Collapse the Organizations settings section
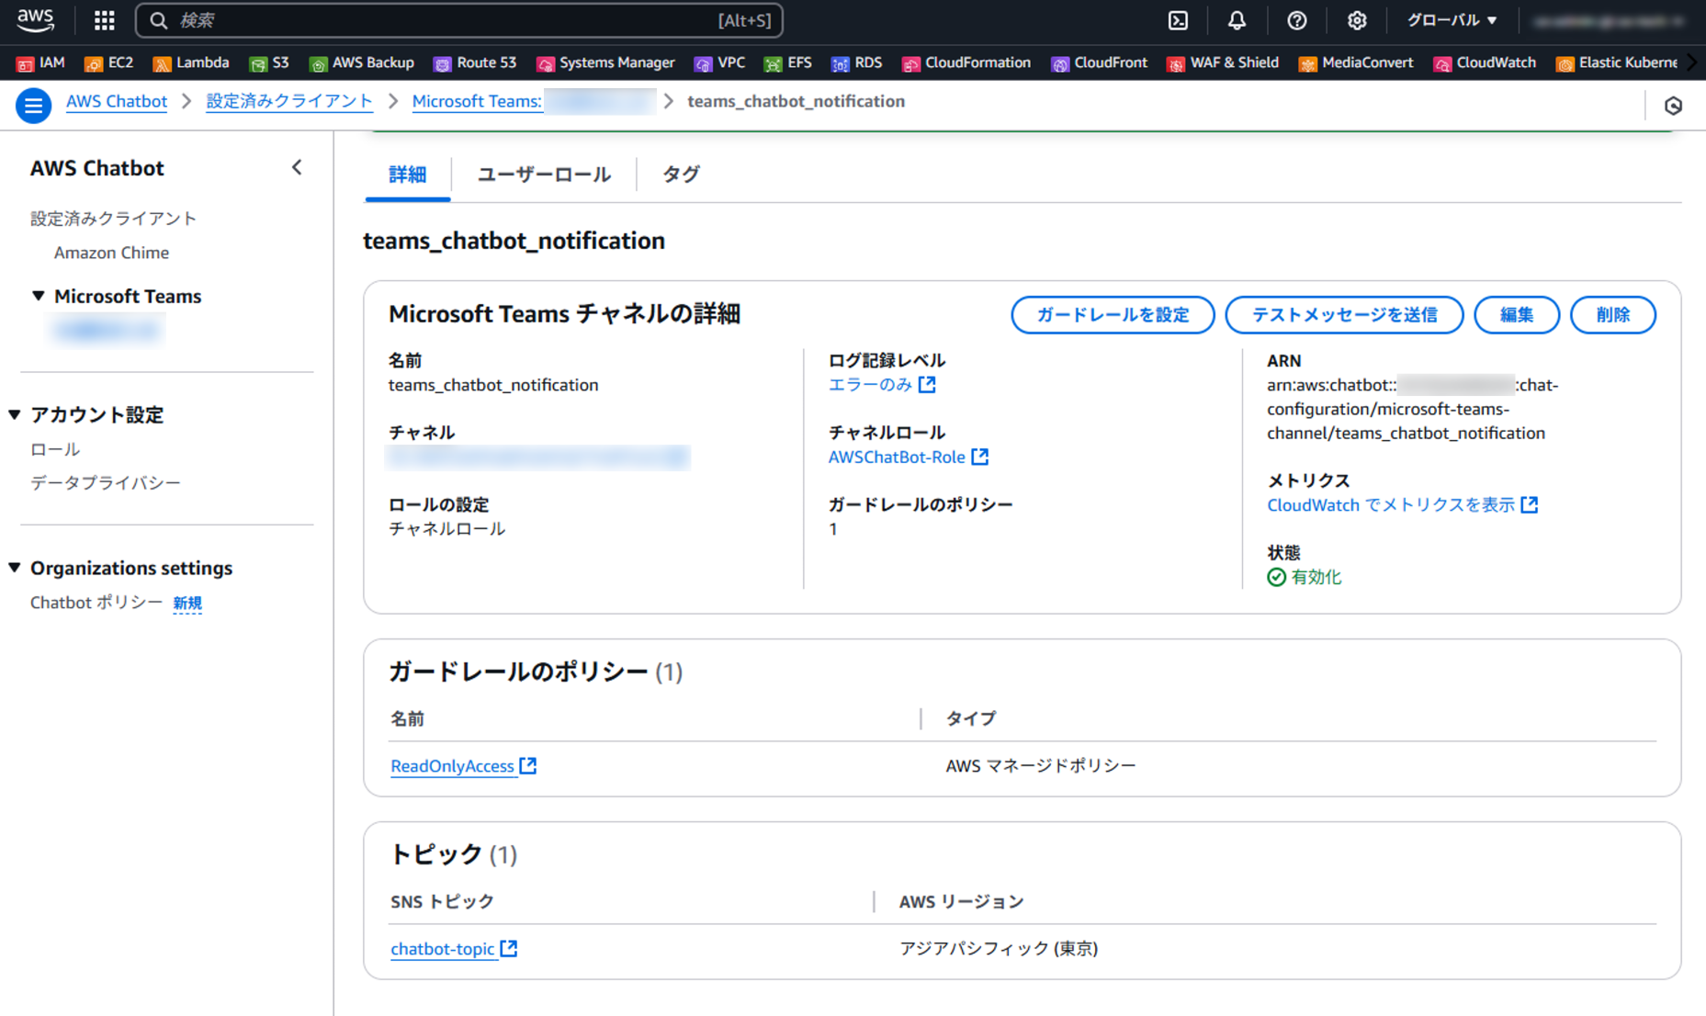1706x1016 pixels. click(x=14, y=568)
